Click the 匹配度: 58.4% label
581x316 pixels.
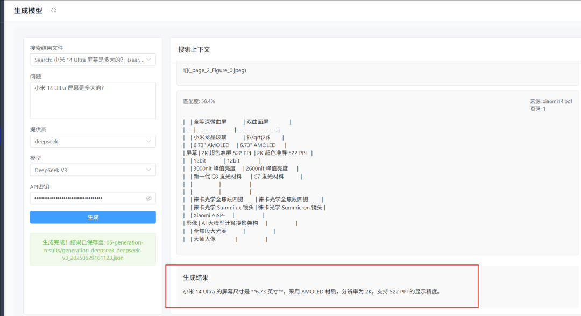coord(199,101)
